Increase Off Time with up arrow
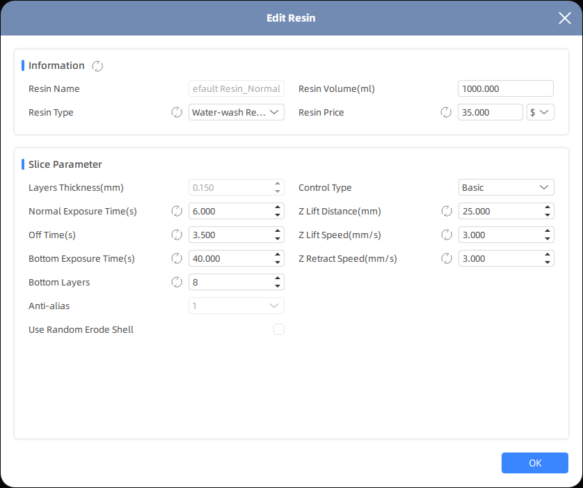 coord(278,231)
